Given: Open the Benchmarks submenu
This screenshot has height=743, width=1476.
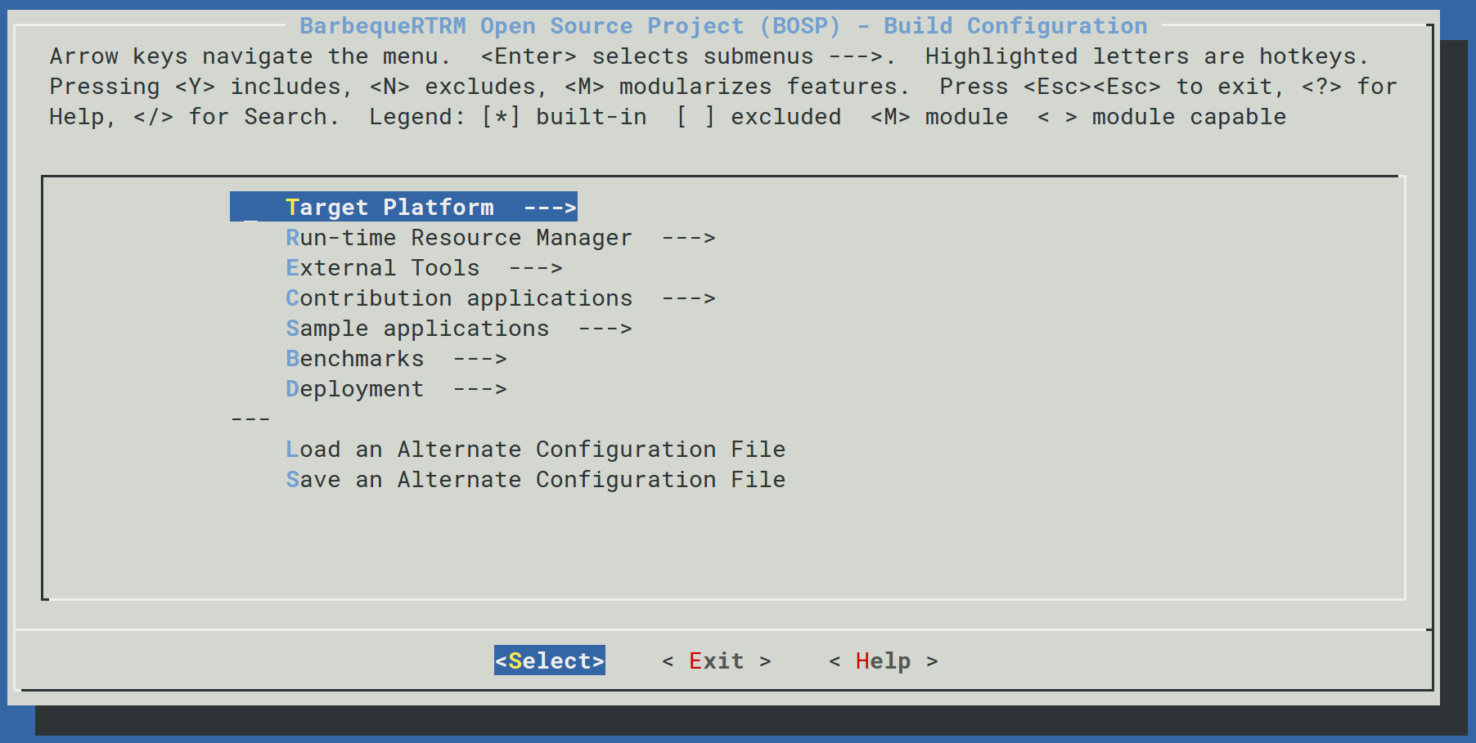Looking at the screenshot, I should click(x=396, y=359).
